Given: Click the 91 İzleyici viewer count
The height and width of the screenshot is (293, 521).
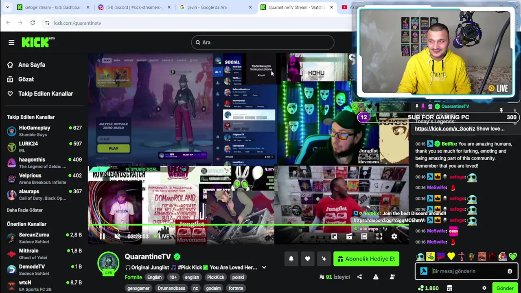Looking at the screenshot, I should pos(335,277).
